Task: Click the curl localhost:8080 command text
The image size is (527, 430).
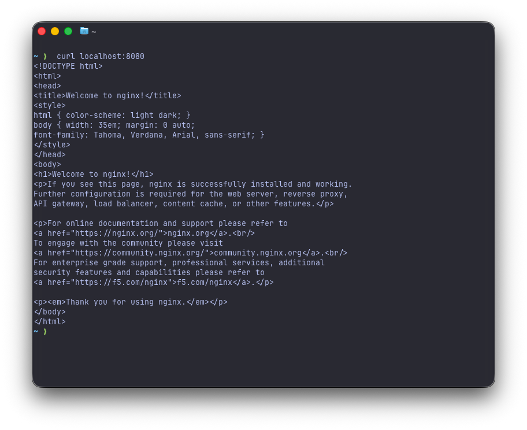Action: pyautogui.click(x=101, y=57)
